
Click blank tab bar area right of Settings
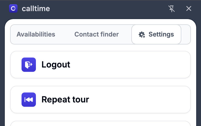point(186,34)
